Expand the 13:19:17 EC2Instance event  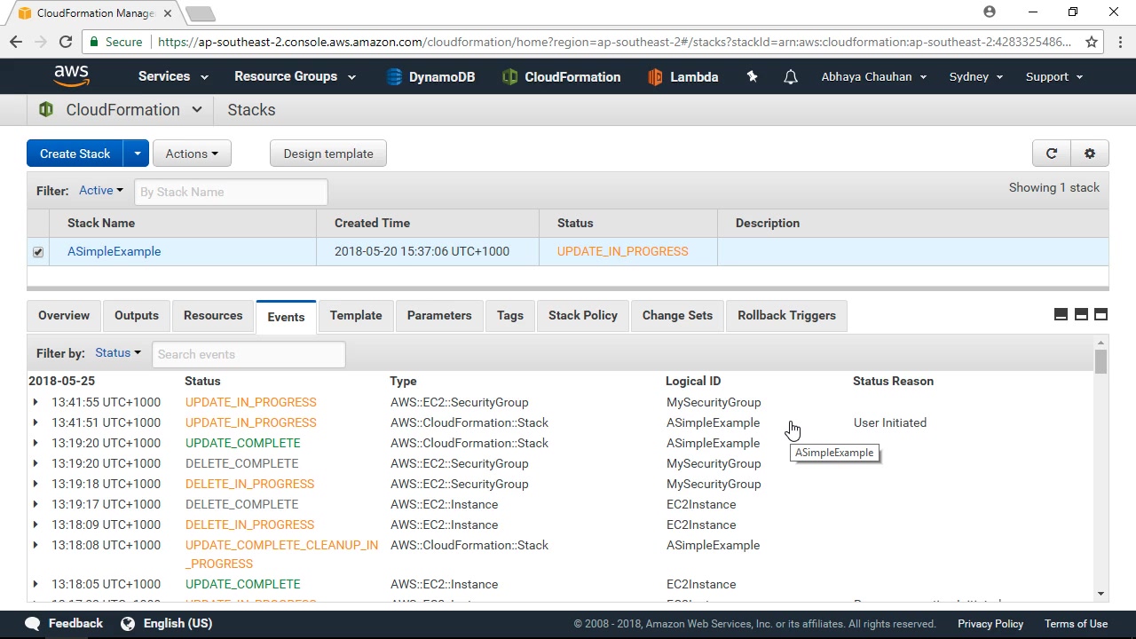tap(35, 504)
